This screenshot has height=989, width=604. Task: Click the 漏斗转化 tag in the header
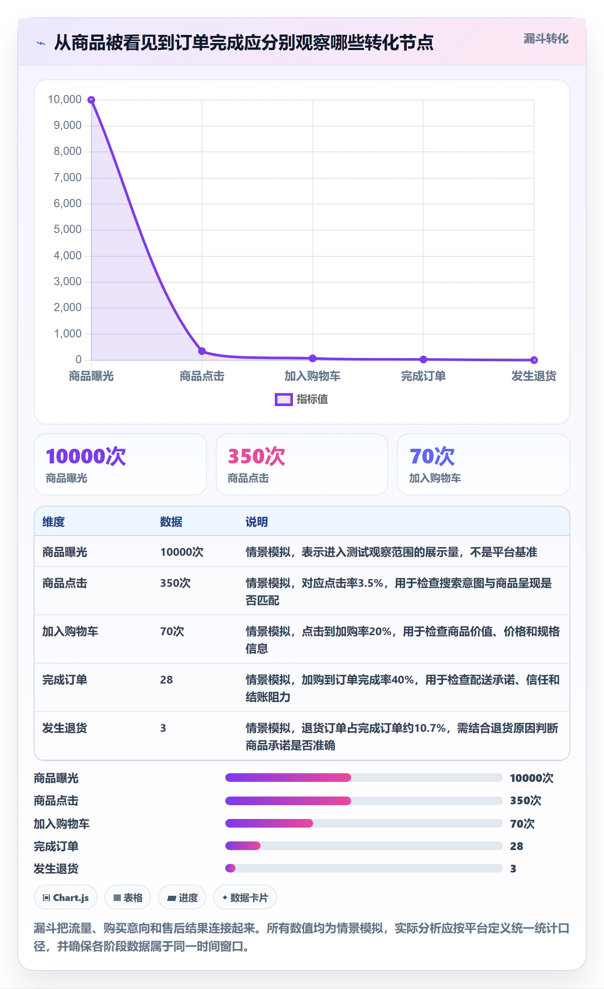546,39
